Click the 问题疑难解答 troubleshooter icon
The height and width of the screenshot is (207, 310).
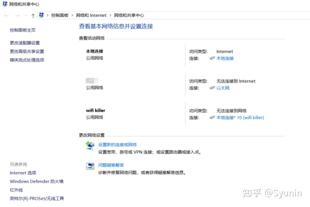point(90,166)
